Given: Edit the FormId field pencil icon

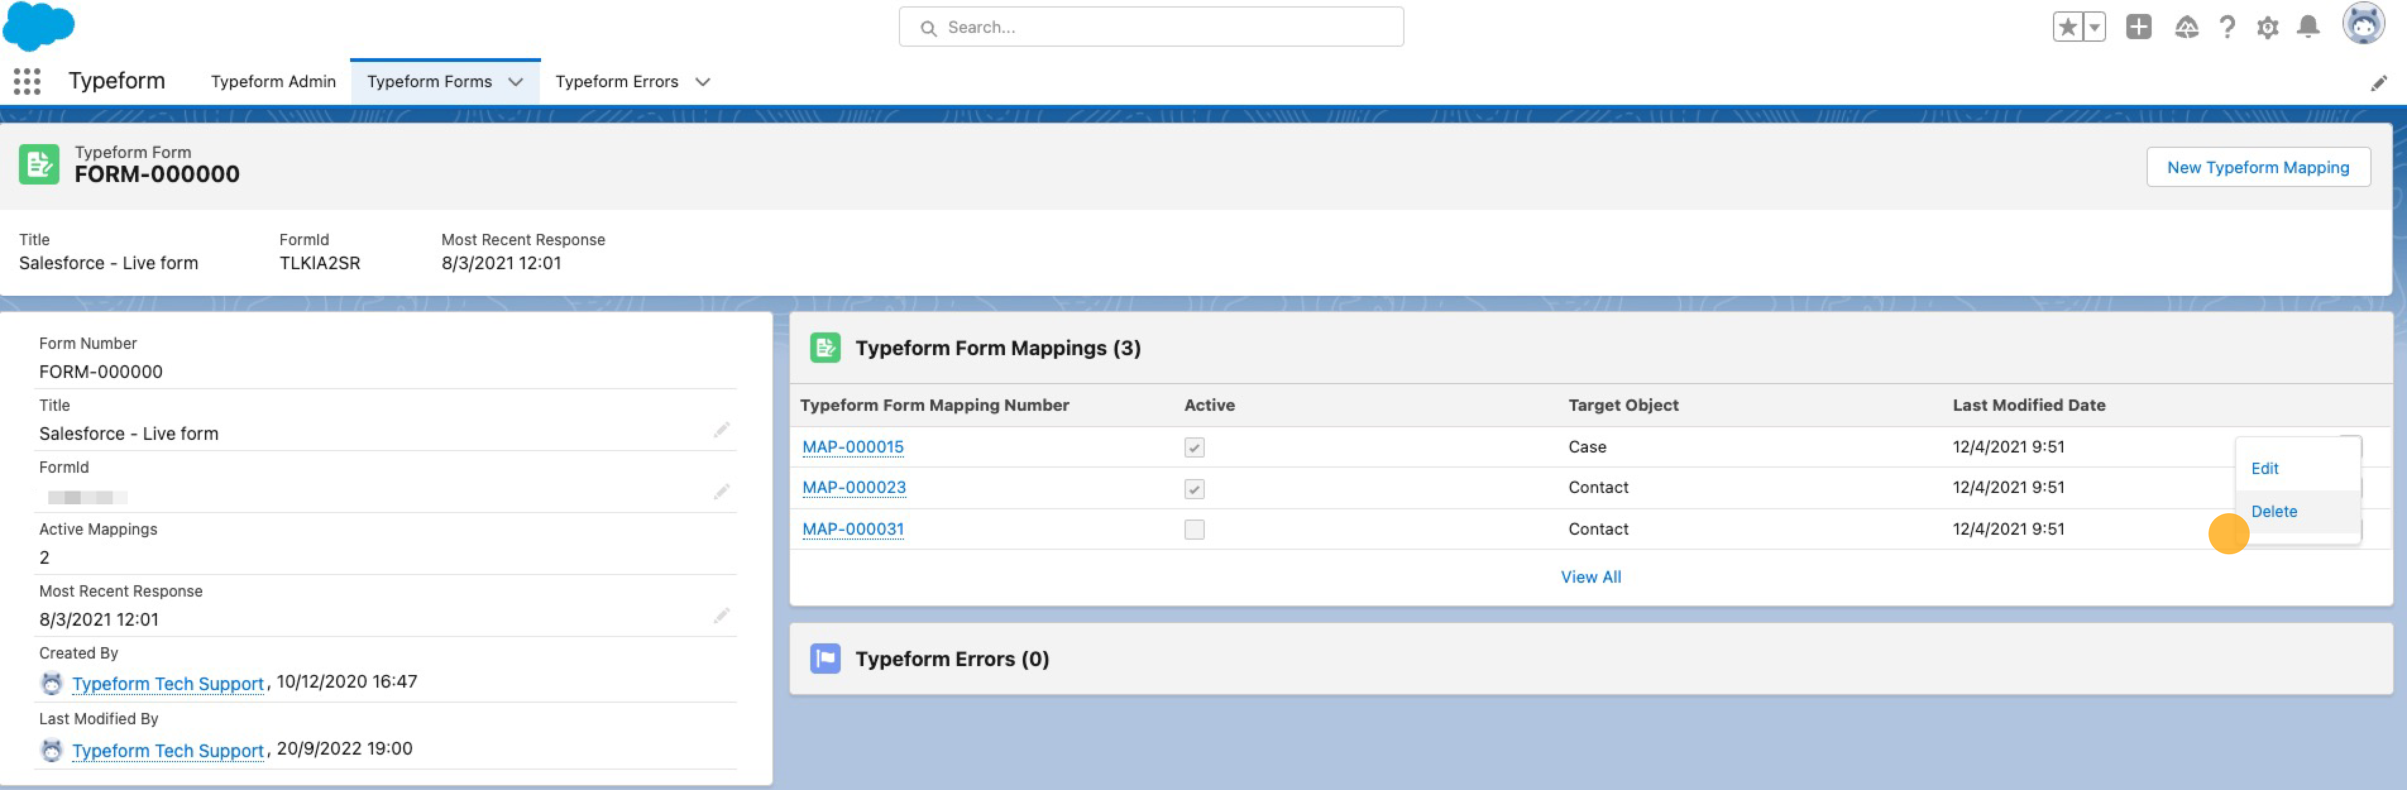Looking at the screenshot, I should pyautogui.click(x=721, y=491).
